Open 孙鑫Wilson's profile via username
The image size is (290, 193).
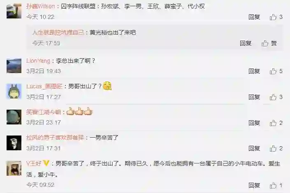coord(40,6)
